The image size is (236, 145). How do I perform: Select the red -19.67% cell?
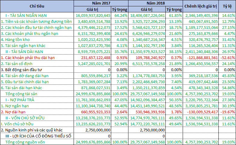[x=228, y=112]
